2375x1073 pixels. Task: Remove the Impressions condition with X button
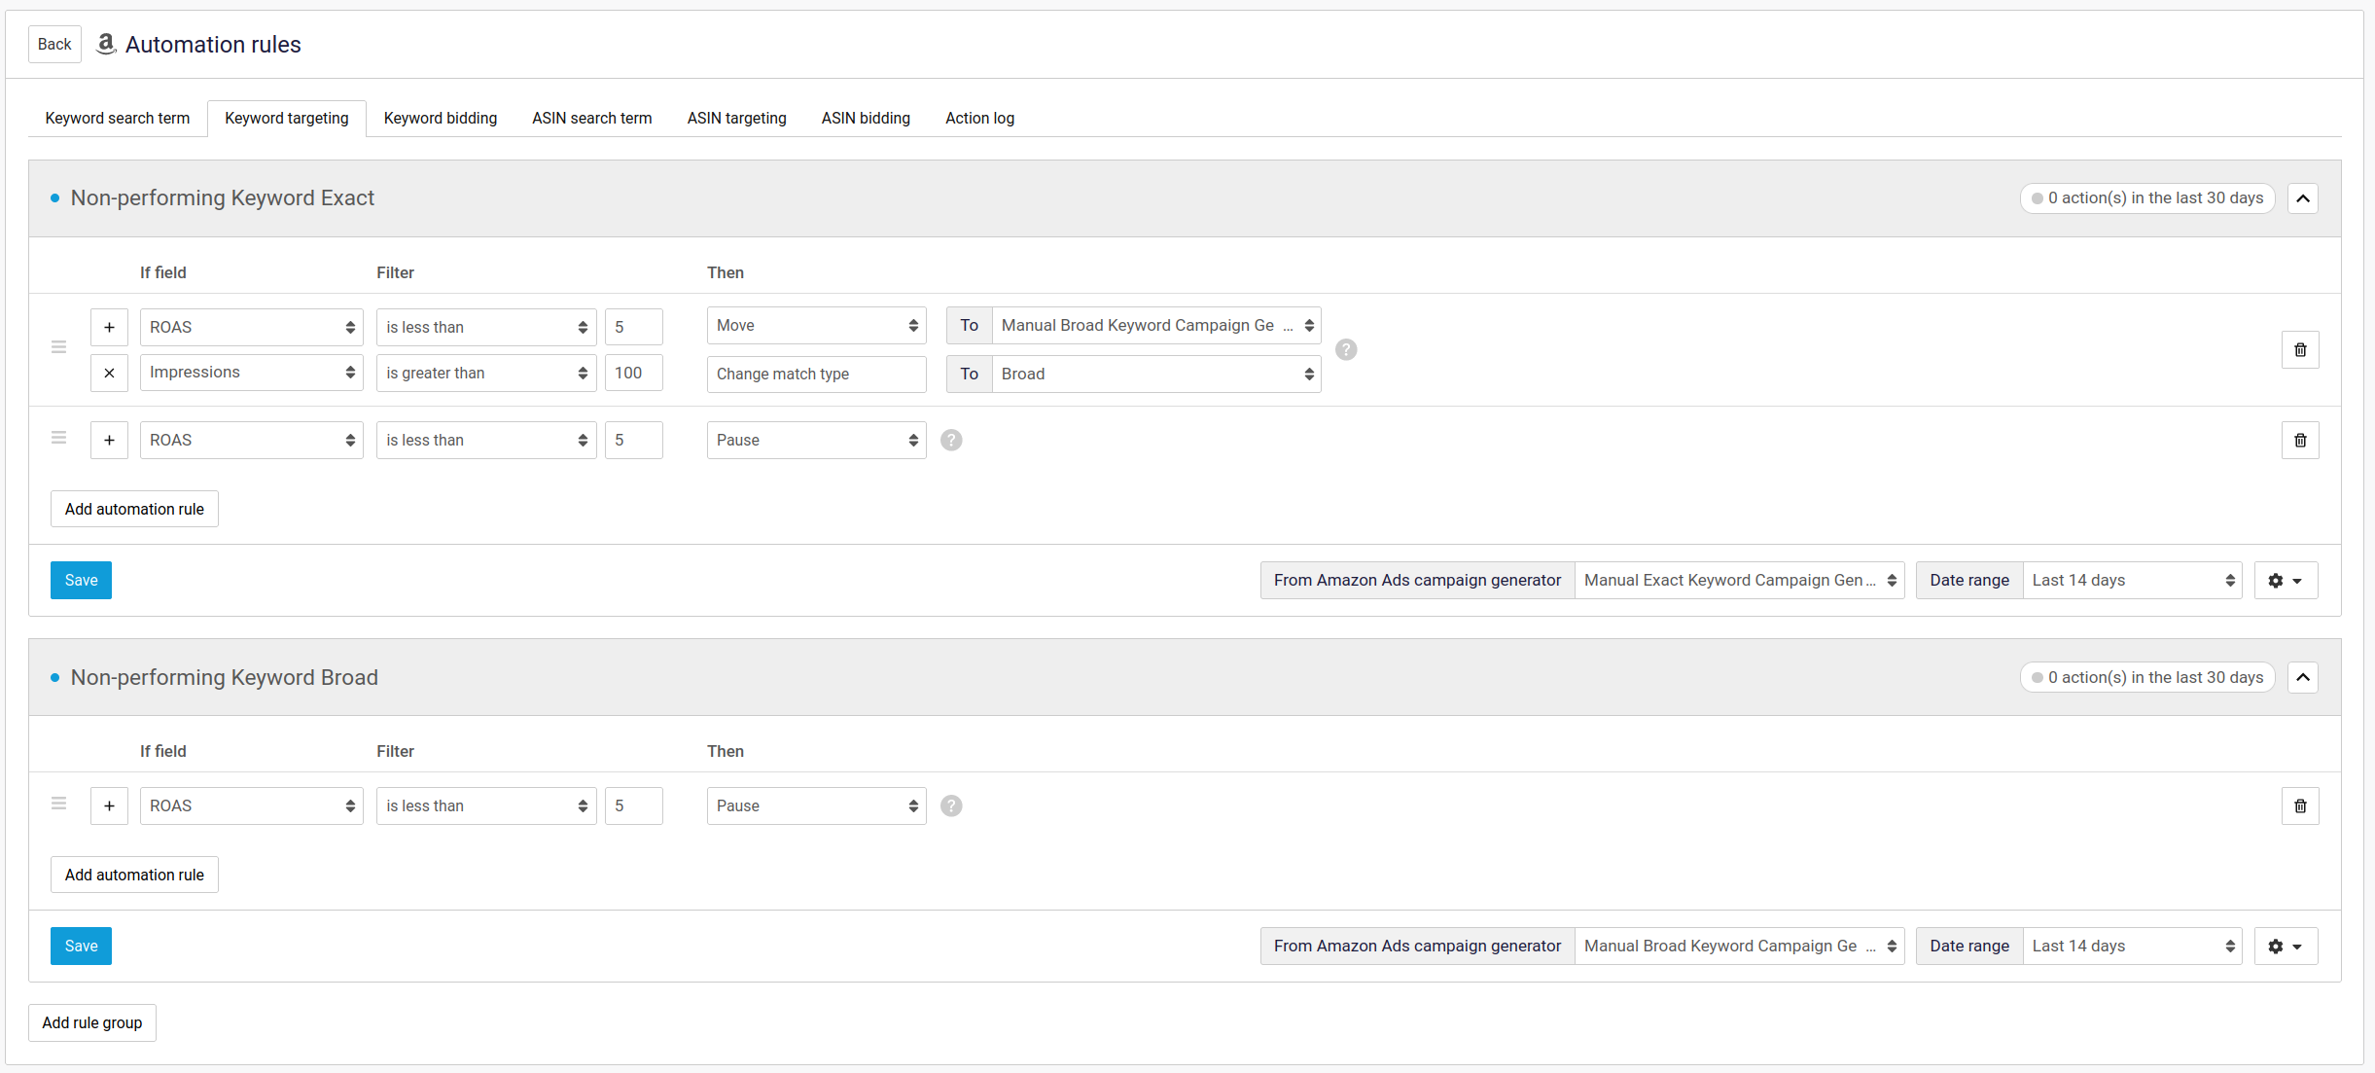tap(109, 373)
